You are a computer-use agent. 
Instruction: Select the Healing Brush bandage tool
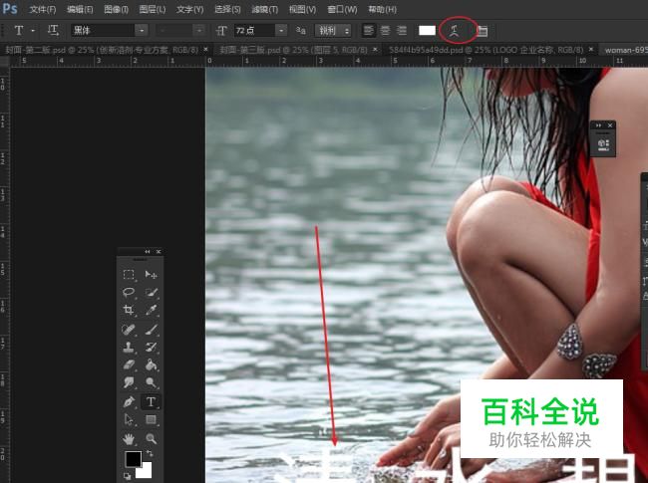129,329
